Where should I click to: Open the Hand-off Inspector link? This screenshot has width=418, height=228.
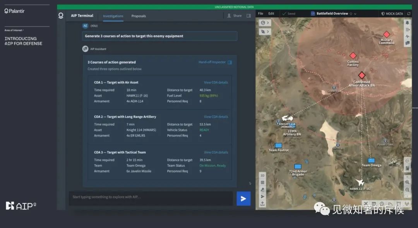point(212,62)
